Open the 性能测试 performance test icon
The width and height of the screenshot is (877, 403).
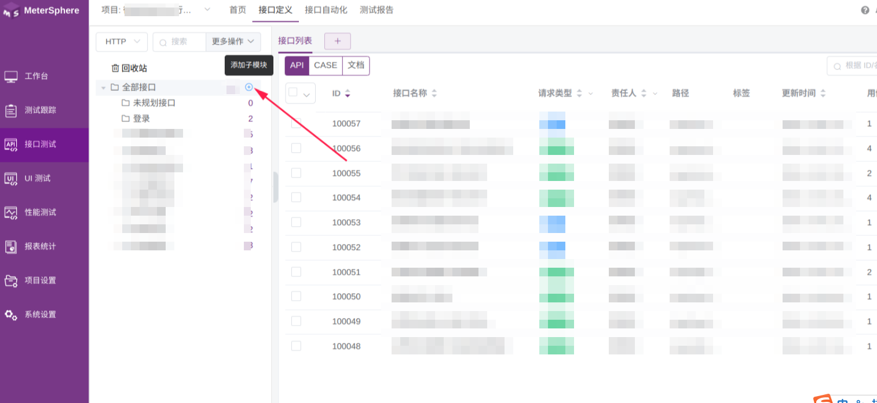tap(11, 213)
